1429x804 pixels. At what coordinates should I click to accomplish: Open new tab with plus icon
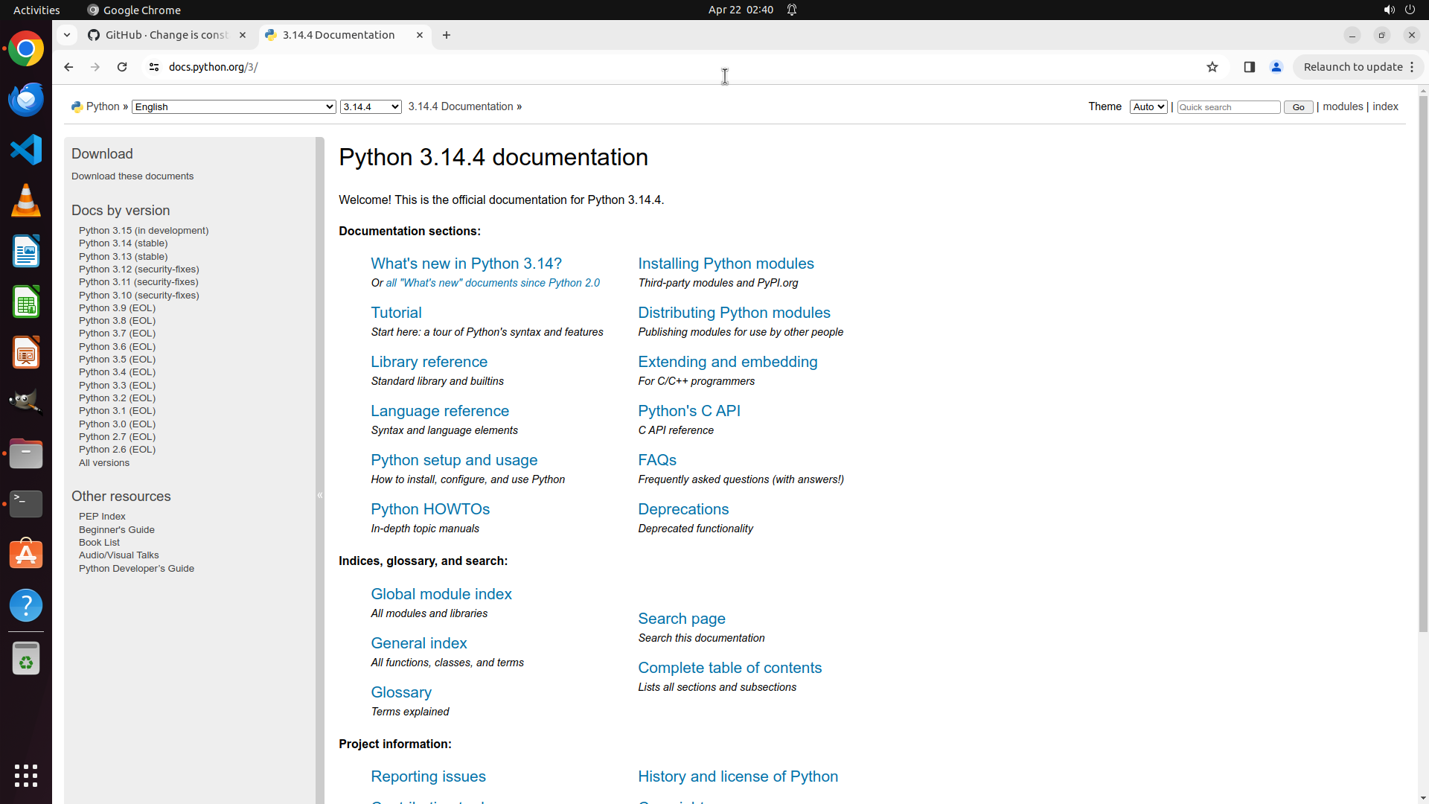point(447,35)
